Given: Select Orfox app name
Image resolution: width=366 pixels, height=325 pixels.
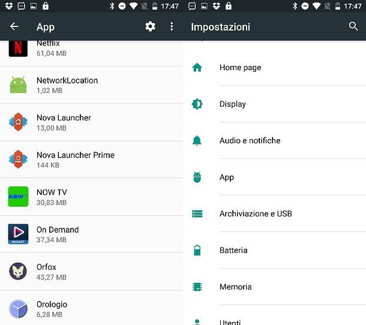Looking at the screenshot, I should click(x=46, y=267).
